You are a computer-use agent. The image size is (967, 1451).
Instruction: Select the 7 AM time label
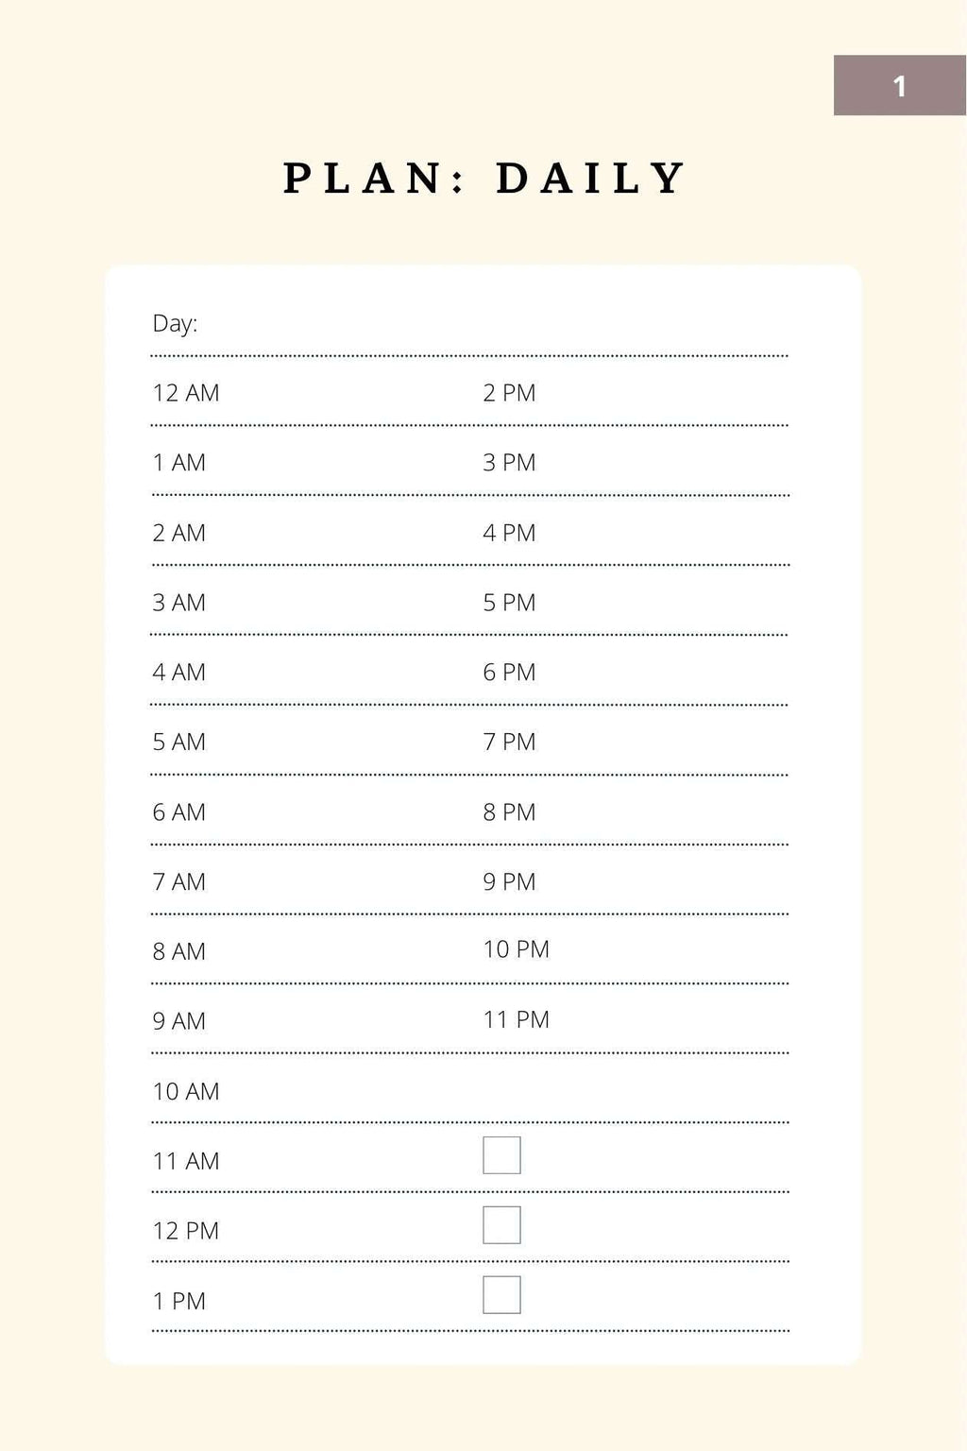[179, 882]
